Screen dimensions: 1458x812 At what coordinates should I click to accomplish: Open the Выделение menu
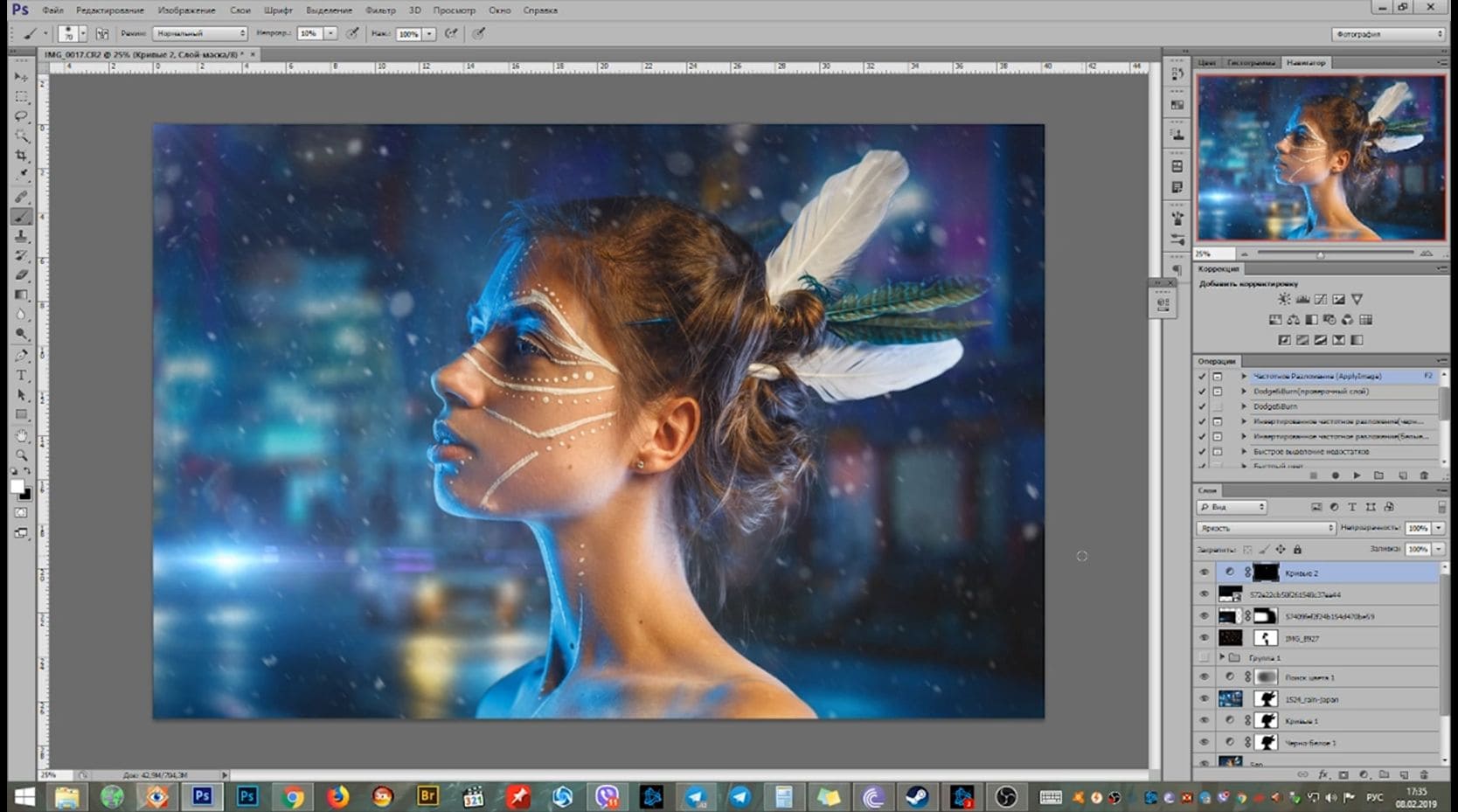pyautogui.click(x=329, y=10)
